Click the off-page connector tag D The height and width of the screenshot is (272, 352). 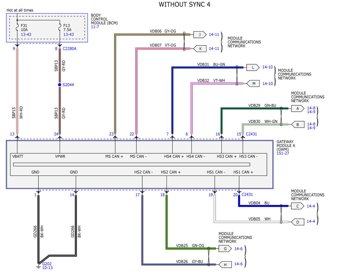[297, 222]
